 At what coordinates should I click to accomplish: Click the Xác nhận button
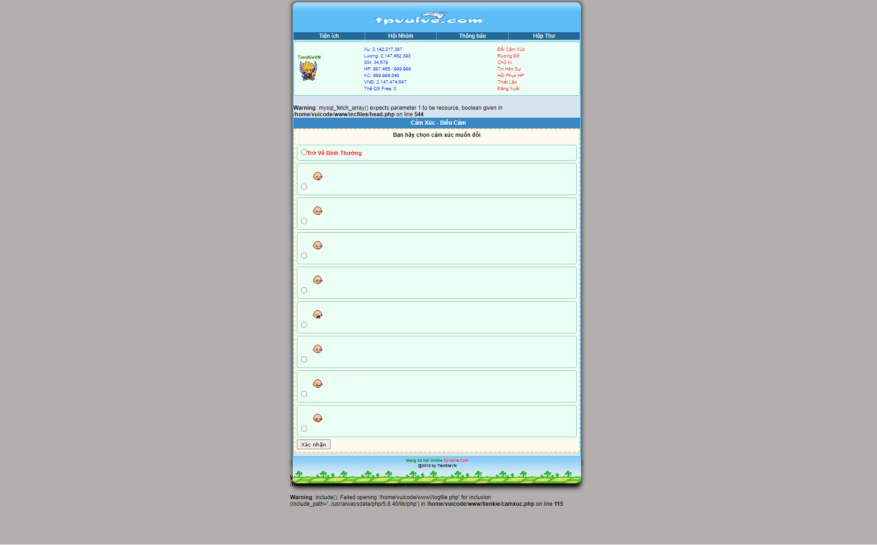point(314,445)
